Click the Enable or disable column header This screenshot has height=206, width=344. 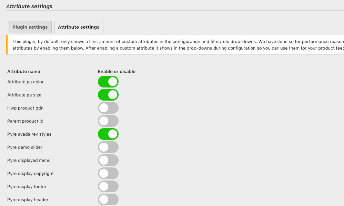[x=117, y=71]
